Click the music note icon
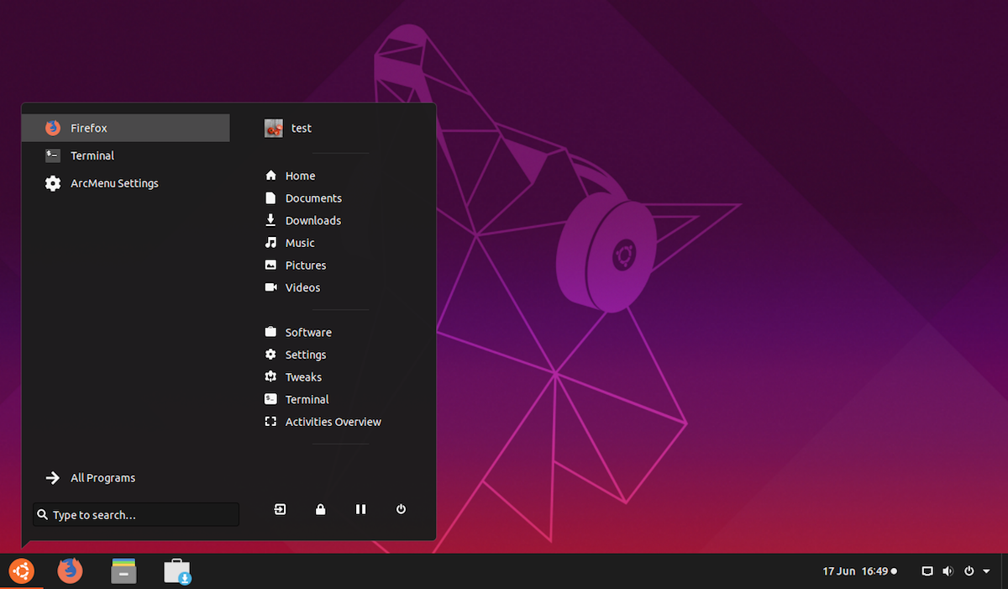 click(x=270, y=243)
